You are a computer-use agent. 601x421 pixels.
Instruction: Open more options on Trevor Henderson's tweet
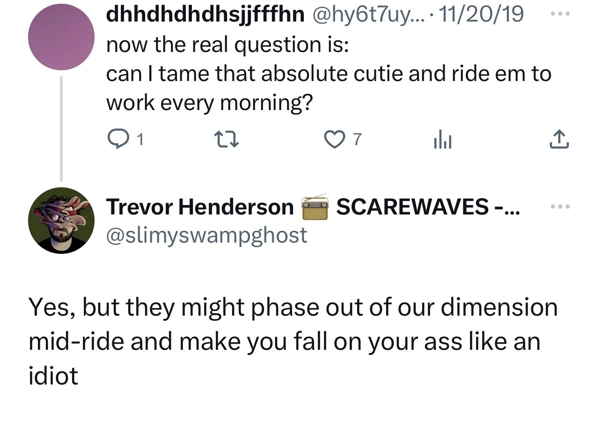(x=560, y=207)
